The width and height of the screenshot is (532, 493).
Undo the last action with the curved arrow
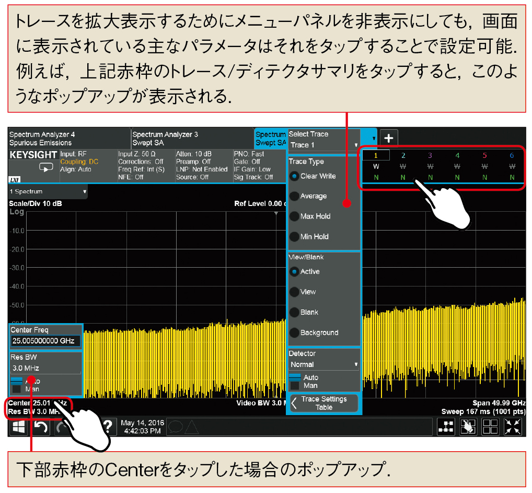pos(41,427)
